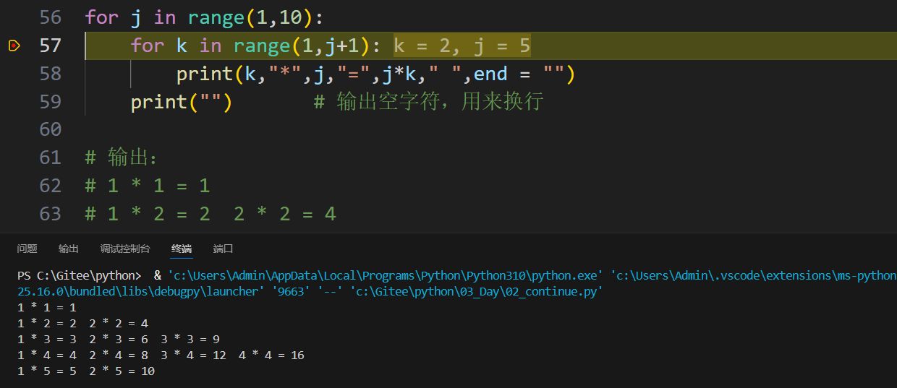Click the comment '# 1 * 2 = 2 2 * 2 = 4'

(x=211, y=214)
